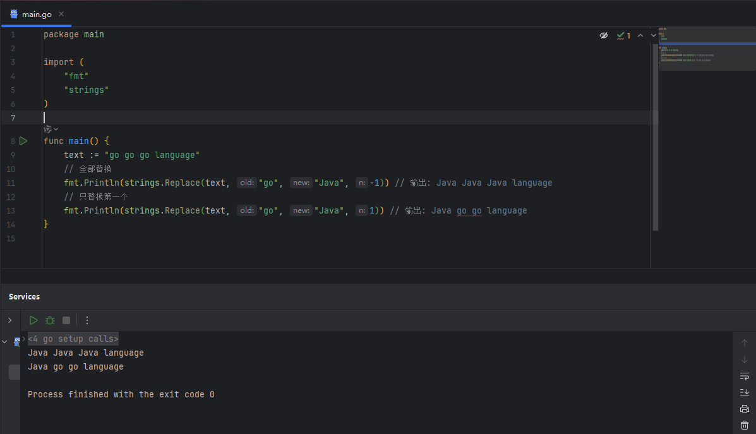Image resolution: width=756 pixels, height=434 pixels.
Task: Clear console output with the trash icon
Action: click(x=745, y=425)
